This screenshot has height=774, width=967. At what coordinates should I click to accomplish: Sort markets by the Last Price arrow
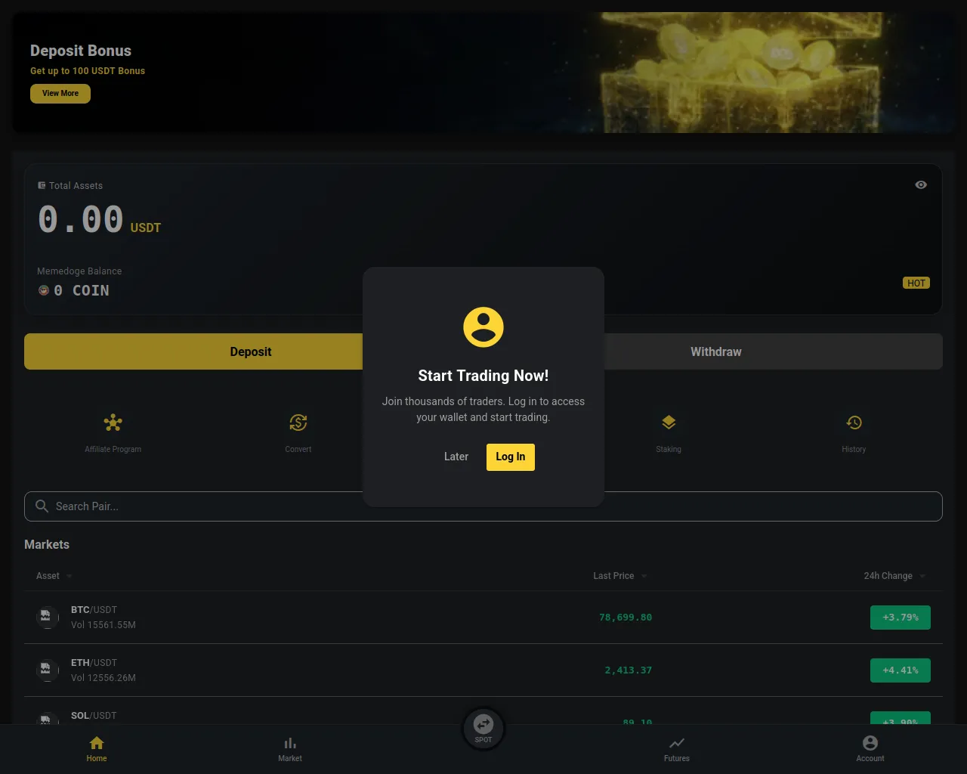point(644,576)
